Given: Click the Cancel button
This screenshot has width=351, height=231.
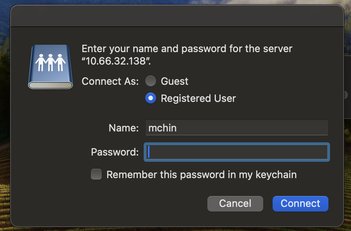Looking at the screenshot, I should pos(235,204).
